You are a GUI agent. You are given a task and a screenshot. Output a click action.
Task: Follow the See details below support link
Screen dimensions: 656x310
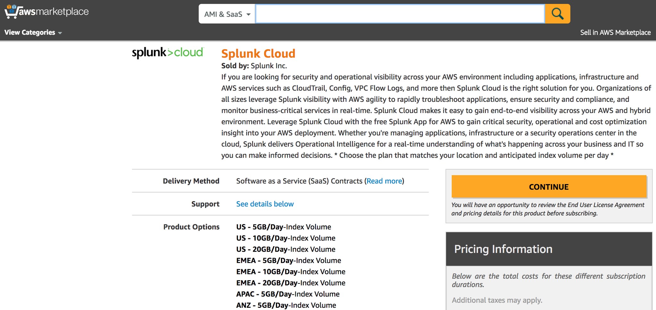point(265,204)
